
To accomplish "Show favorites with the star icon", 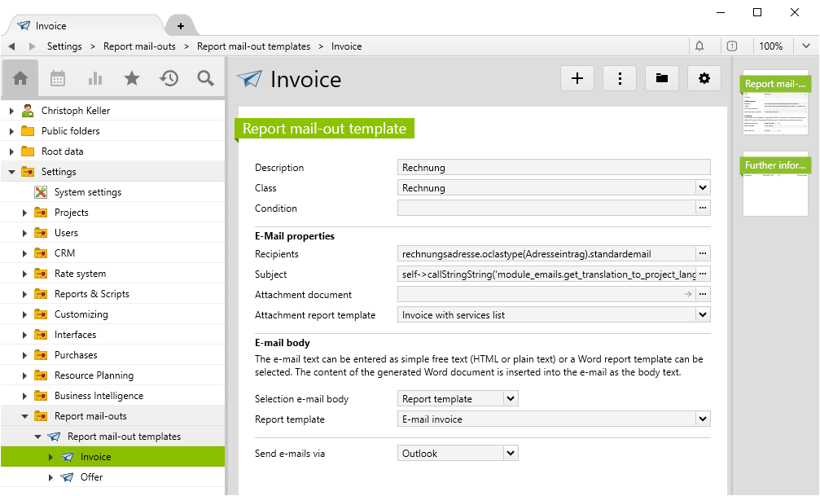I will pyautogui.click(x=132, y=78).
